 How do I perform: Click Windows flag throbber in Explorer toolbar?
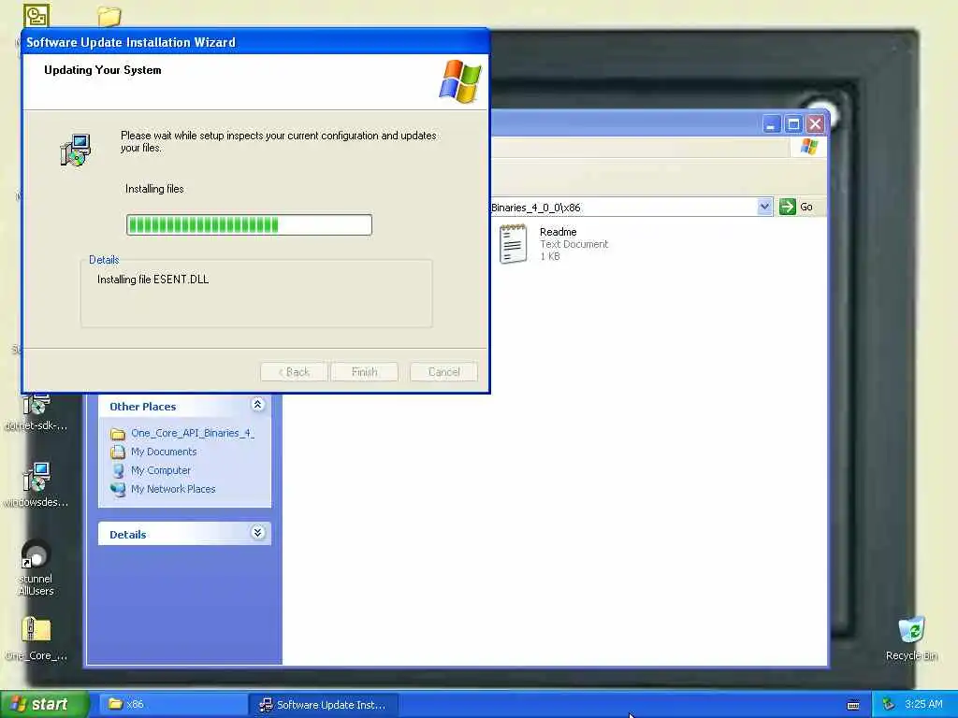pos(809,147)
